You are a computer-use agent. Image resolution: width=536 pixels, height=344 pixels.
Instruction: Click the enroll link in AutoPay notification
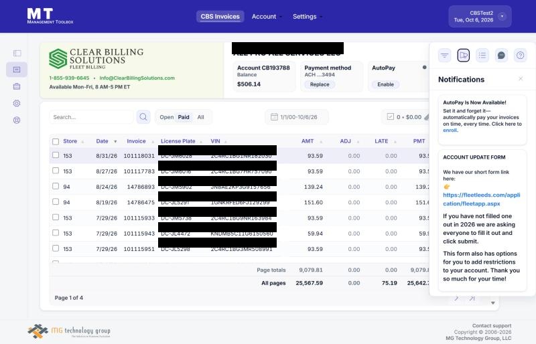(x=450, y=130)
